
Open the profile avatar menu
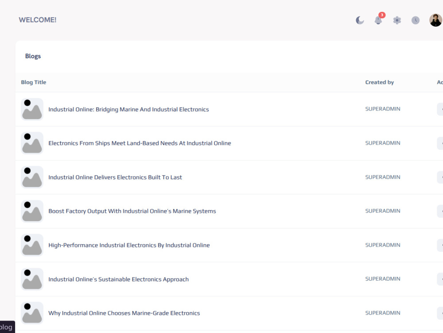coord(435,20)
